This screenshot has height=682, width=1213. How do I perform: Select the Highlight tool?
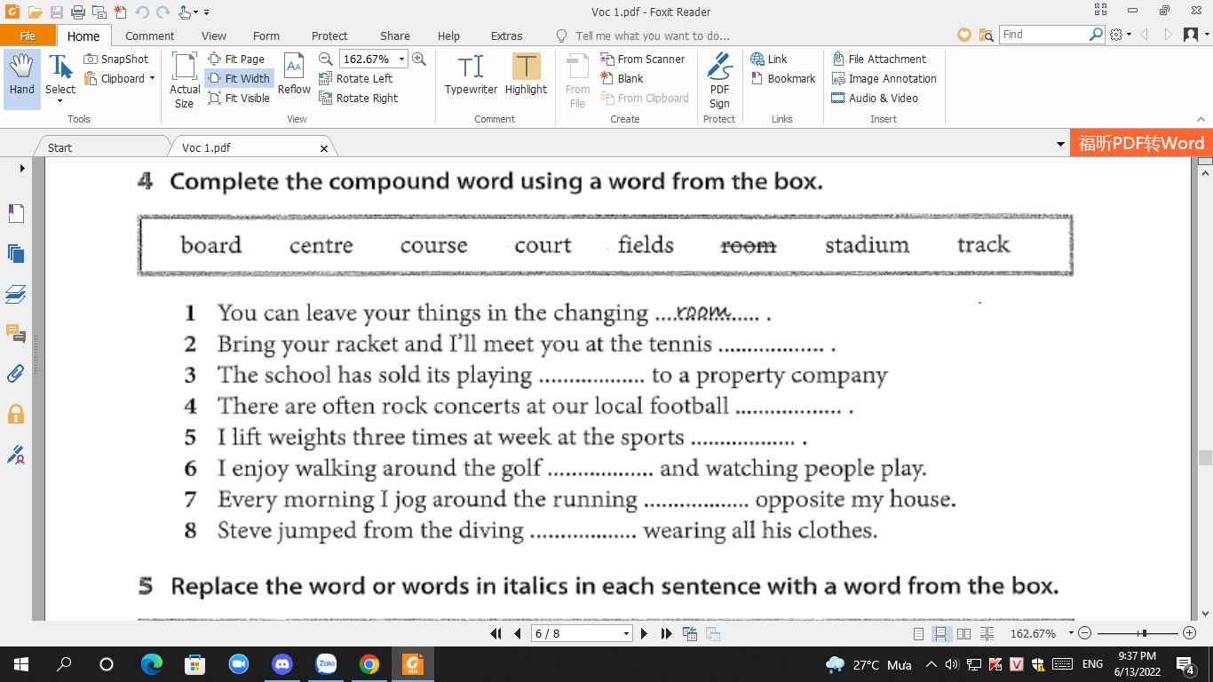526,75
